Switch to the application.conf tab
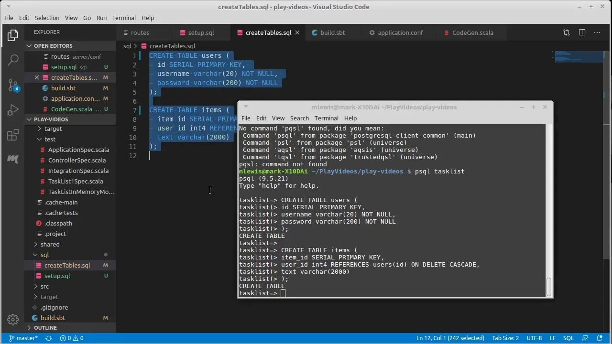This screenshot has height=344, width=612. (400, 32)
